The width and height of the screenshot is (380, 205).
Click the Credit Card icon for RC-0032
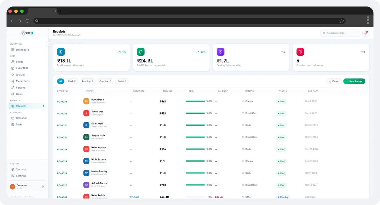(x=243, y=113)
